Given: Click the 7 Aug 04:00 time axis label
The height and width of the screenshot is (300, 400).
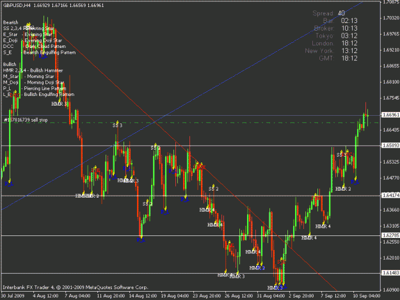Looking at the screenshot, I should click(77, 296).
